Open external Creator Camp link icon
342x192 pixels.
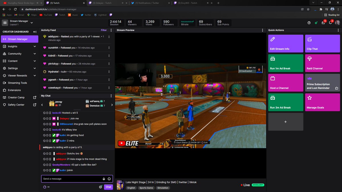coord(35,97)
